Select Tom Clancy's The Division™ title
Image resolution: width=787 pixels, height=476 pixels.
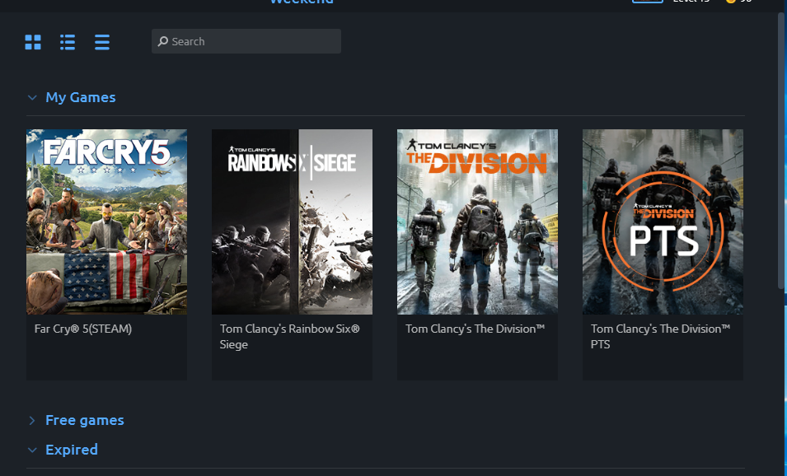pos(475,329)
